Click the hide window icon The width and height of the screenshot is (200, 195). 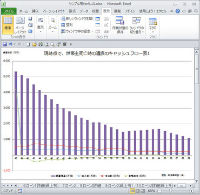click(97, 25)
